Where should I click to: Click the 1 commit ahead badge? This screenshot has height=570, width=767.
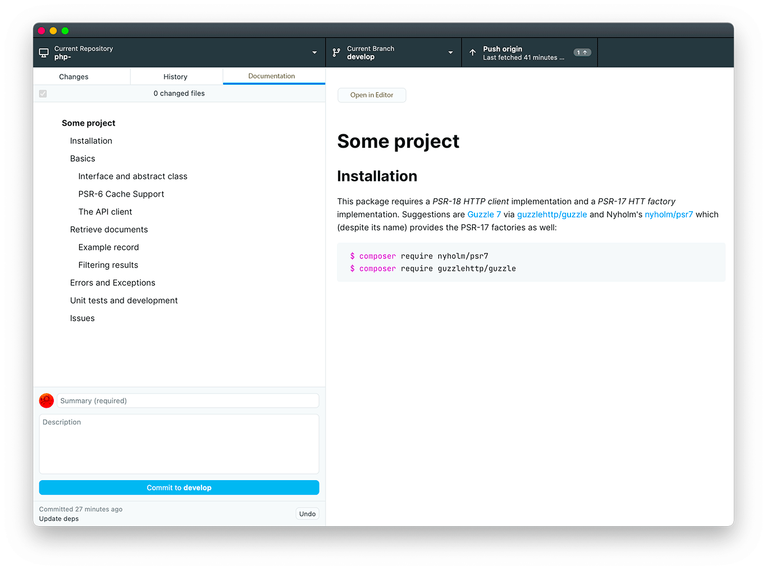pos(582,53)
